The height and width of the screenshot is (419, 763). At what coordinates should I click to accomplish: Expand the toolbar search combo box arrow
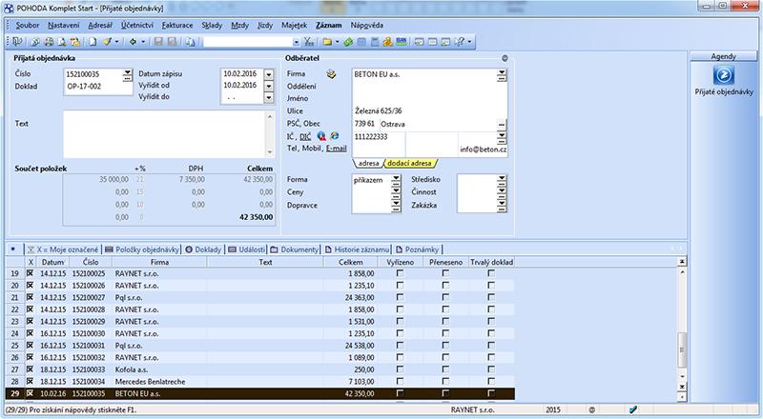(296, 42)
